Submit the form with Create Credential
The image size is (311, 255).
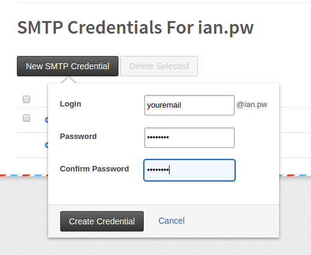102,221
